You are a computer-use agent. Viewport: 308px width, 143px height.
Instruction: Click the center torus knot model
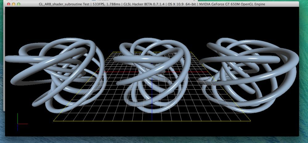click(x=152, y=76)
